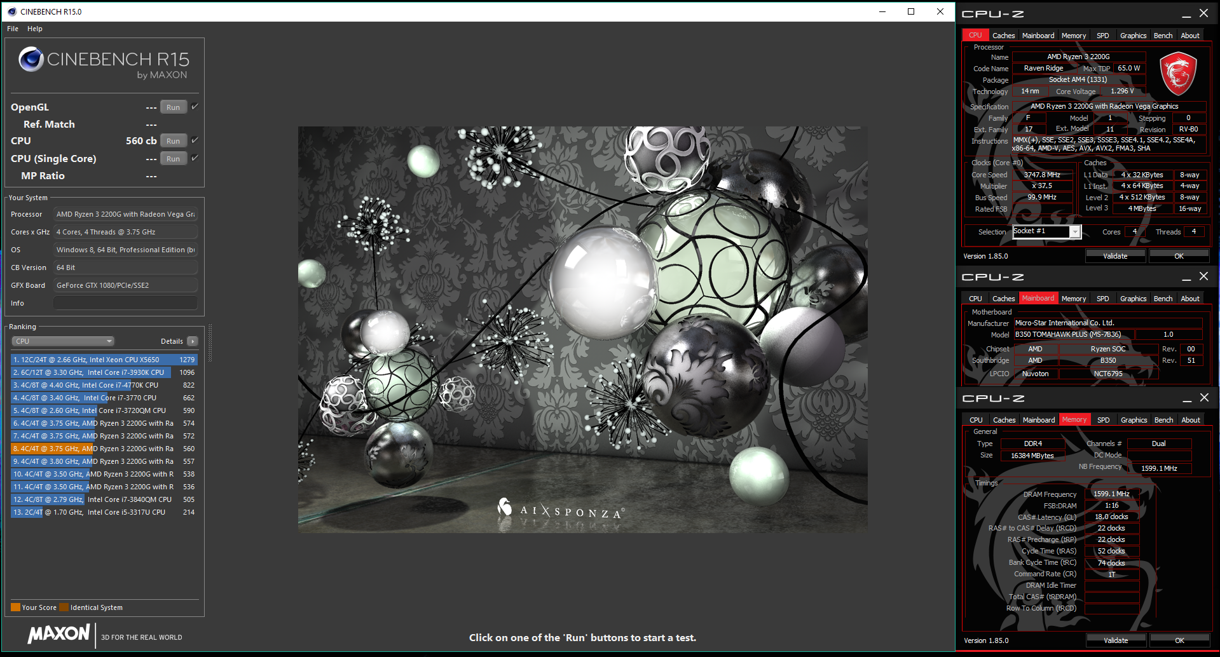
Task: Open Graphics tab in top CPU-Z window
Action: [x=1133, y=36]
